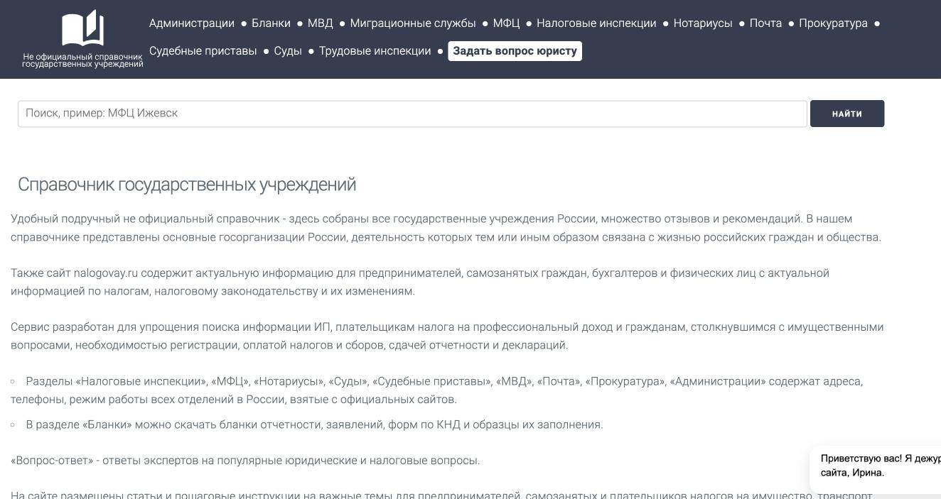Screen dimensions: 941x499
Task: Go to the Бланки section
Action: coord(271,23)
